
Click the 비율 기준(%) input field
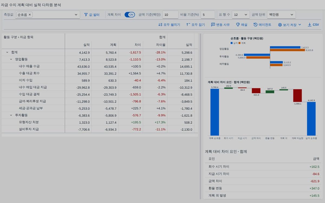click(208, 15)
